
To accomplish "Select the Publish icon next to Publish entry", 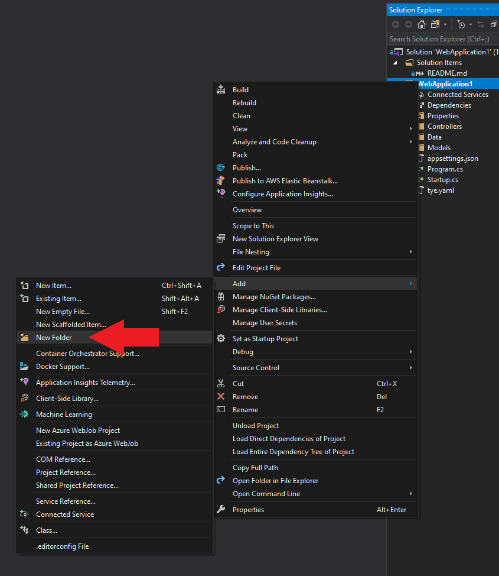I will click(x=220, y=167).
